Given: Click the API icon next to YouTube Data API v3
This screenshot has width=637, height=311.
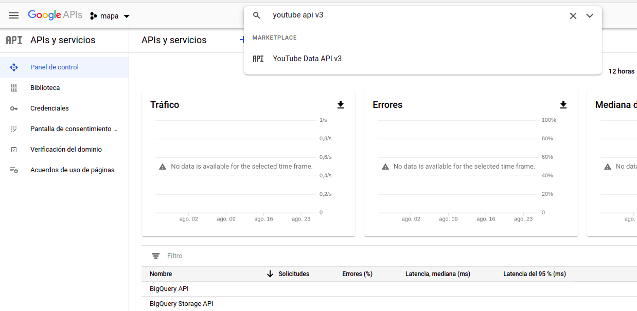Looking at the screenshot, I should [258, 59].
